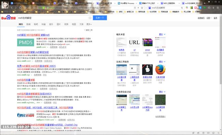Viewport: 222px width, 135px height.
Task: Click the 登录 link at top right
Action: 216,18
